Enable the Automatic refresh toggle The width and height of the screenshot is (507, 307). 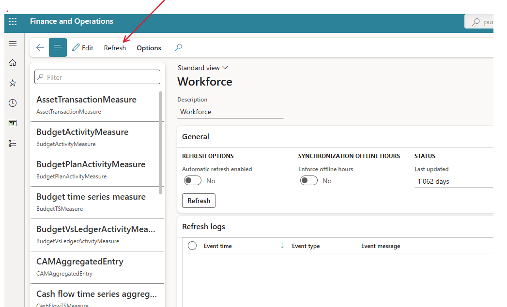(193, 180)
